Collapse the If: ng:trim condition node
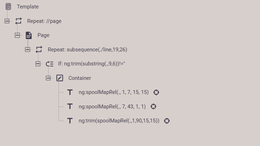260x146 pixels. [38, 64]
